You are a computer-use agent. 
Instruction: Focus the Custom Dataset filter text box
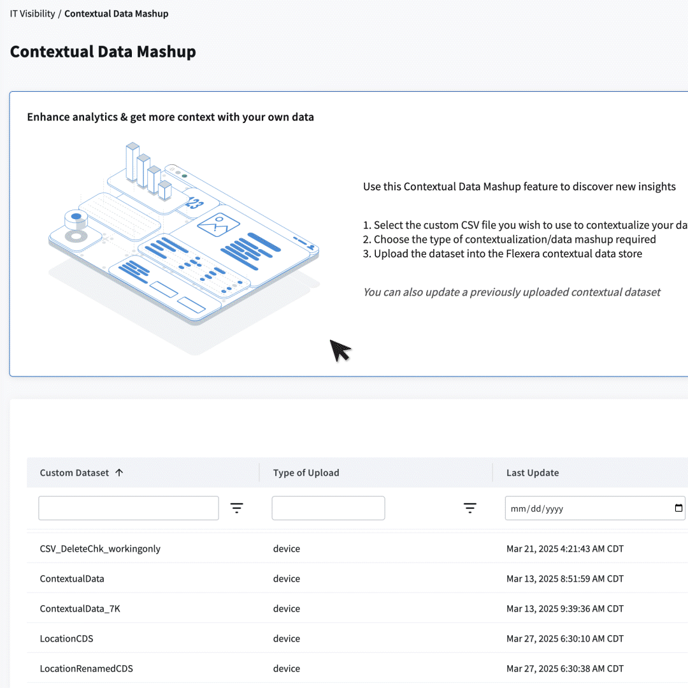click(128, 508)
